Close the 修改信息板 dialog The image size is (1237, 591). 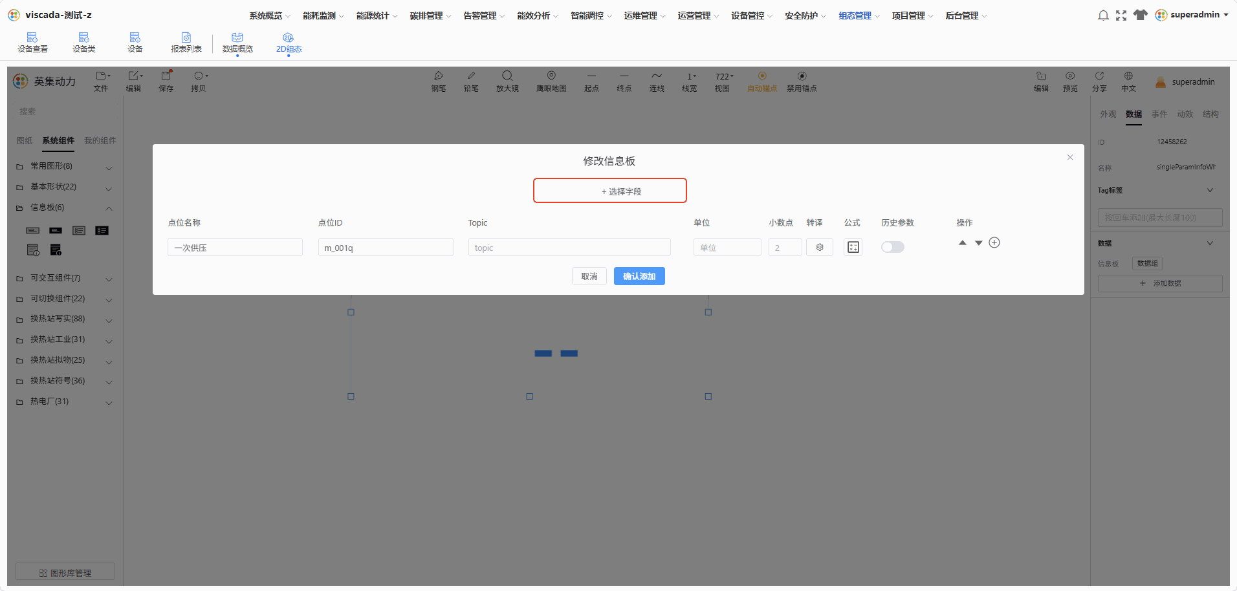[x=1070, y=157]
